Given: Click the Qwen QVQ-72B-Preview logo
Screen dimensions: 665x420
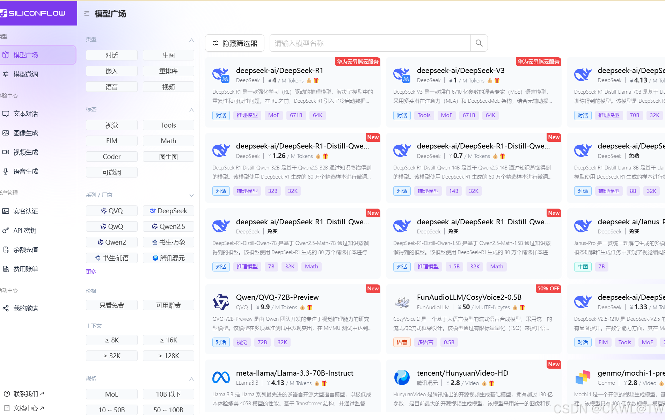Looking at the screenshot, I should tap(221, 302).
